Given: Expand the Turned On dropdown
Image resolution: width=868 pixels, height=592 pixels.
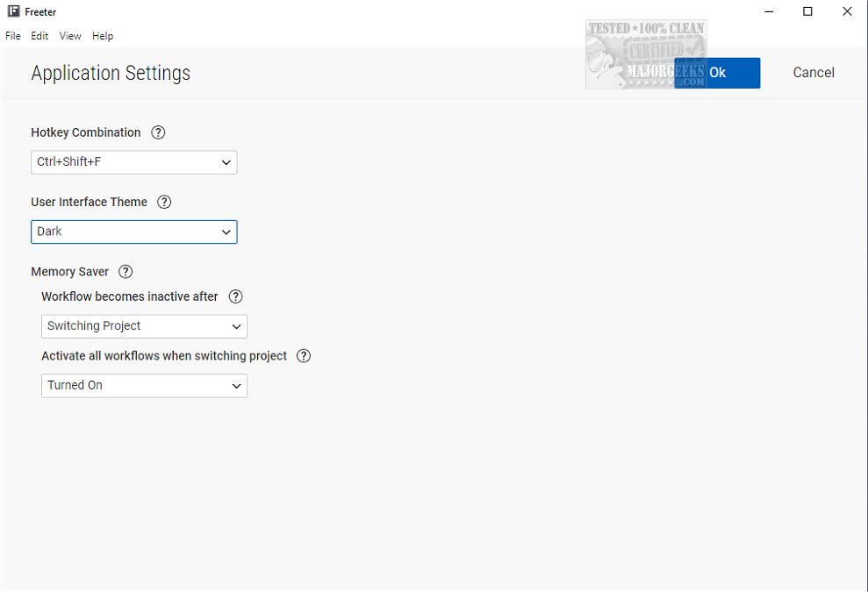Looking at the screenshot, I should click(x=144, y=386).
